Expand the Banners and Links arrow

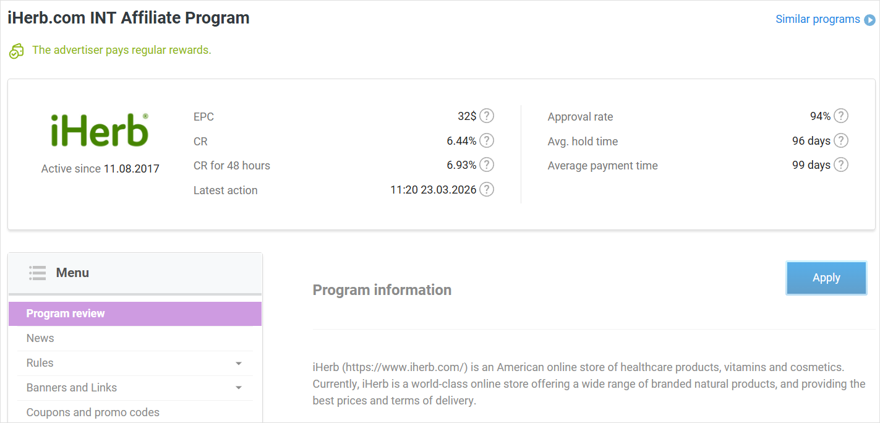239,388
